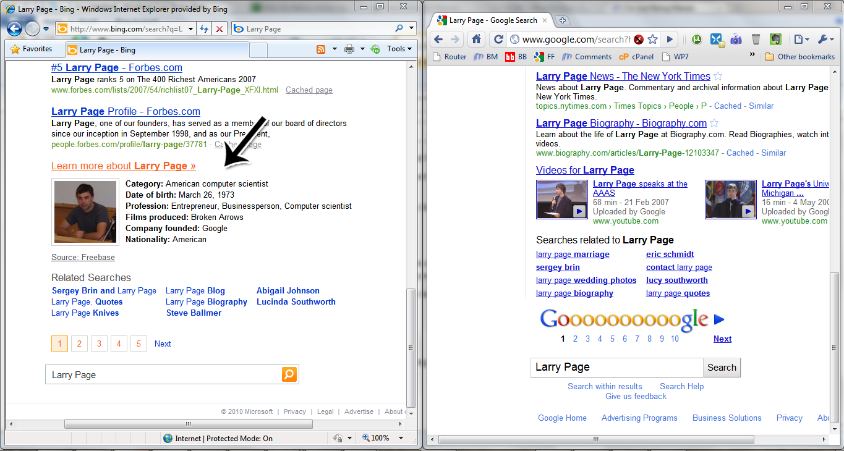Viewport: 844px width, 451px height.
Task: Refresh the Bing page in IE
Action: pos(205,29)
